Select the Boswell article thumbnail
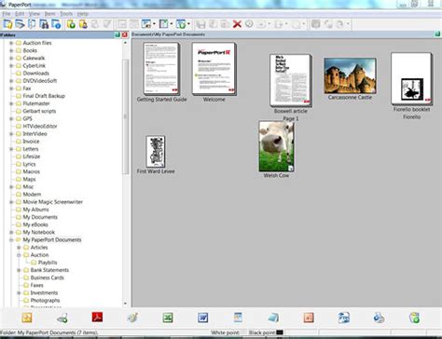The image size is (442, 339). [291, 80]
